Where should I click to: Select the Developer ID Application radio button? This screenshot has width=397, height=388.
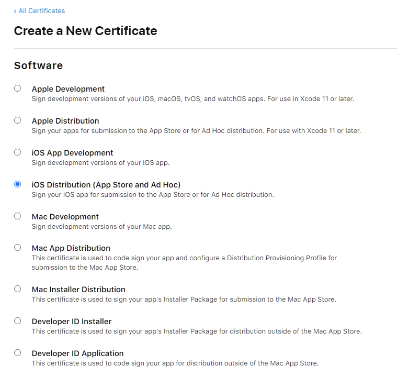[18, 353]
